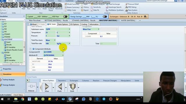Click the MOISTURE value cell 37.76

[56, 62]
